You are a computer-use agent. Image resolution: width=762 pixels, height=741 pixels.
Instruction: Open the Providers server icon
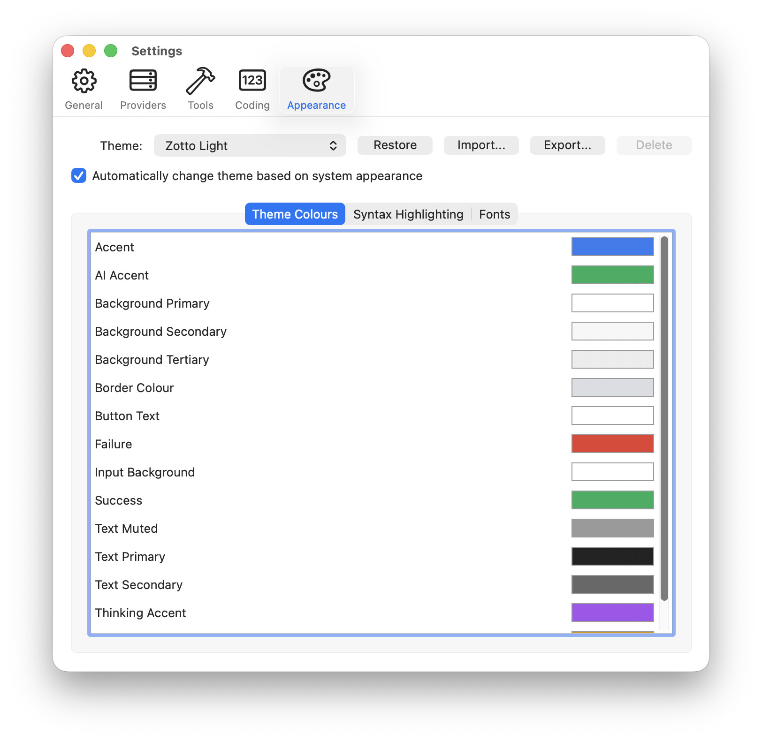click(x=143, y=81)
